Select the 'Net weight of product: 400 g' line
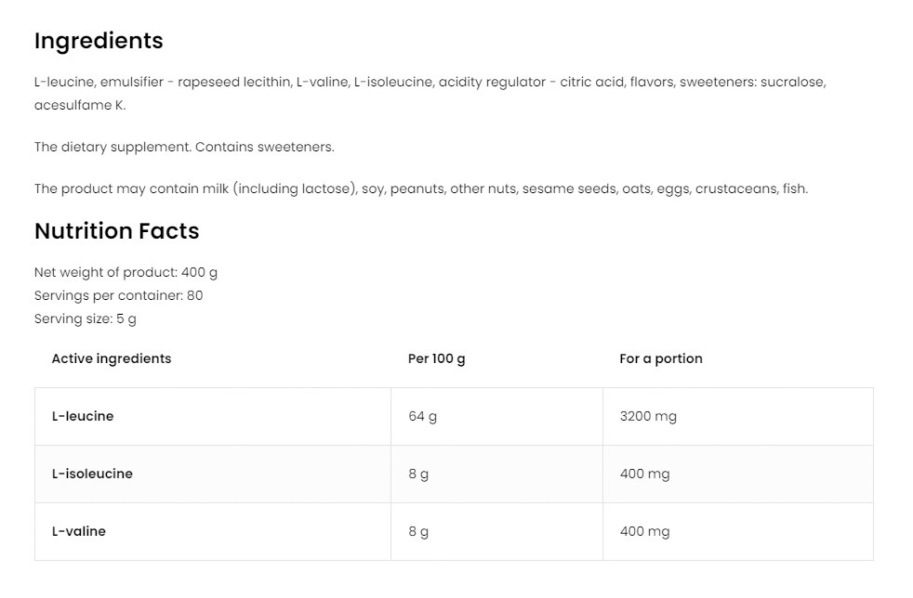The image size is (913, 598). click(126, 272)
